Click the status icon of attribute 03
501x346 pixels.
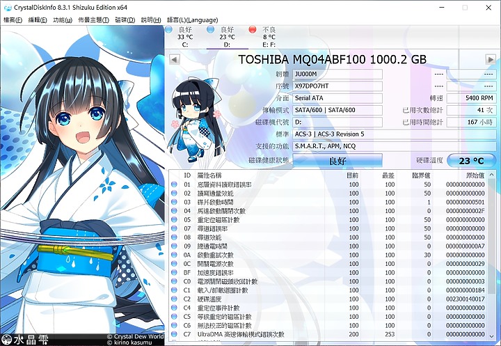pos(174,202)
